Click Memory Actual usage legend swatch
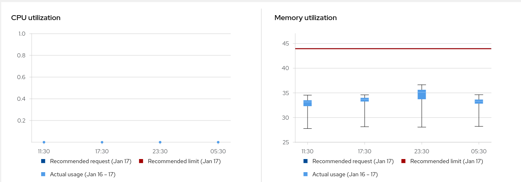Viewport: 521px width, 182px height. point(306,174)
